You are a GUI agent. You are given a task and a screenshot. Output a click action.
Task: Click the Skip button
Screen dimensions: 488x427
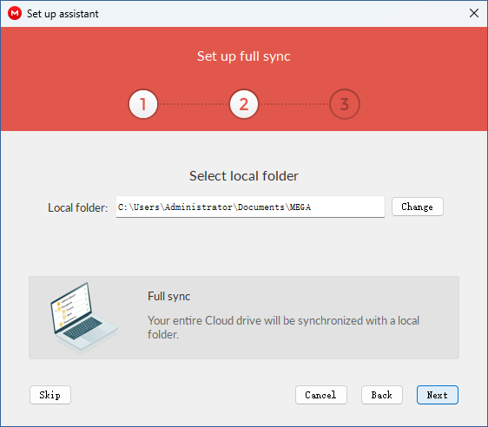point(50,395)
